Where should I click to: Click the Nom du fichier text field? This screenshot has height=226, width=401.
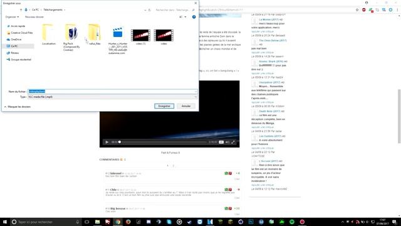[111, 92]
